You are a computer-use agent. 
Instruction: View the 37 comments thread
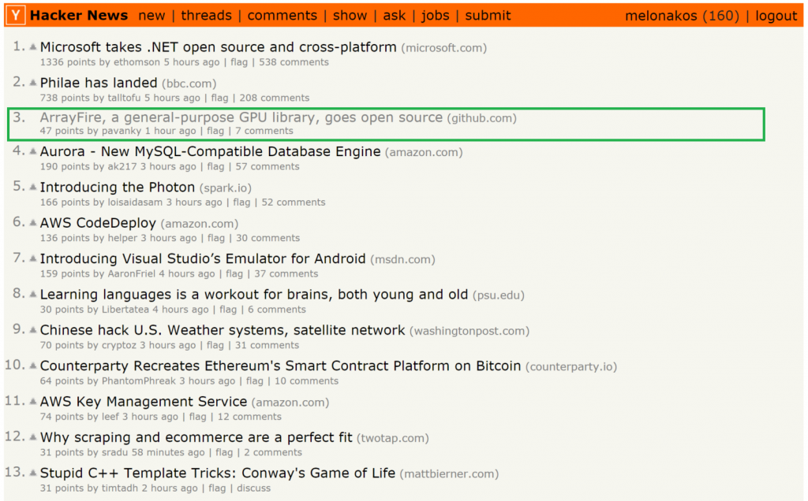(x=286, y=273)
